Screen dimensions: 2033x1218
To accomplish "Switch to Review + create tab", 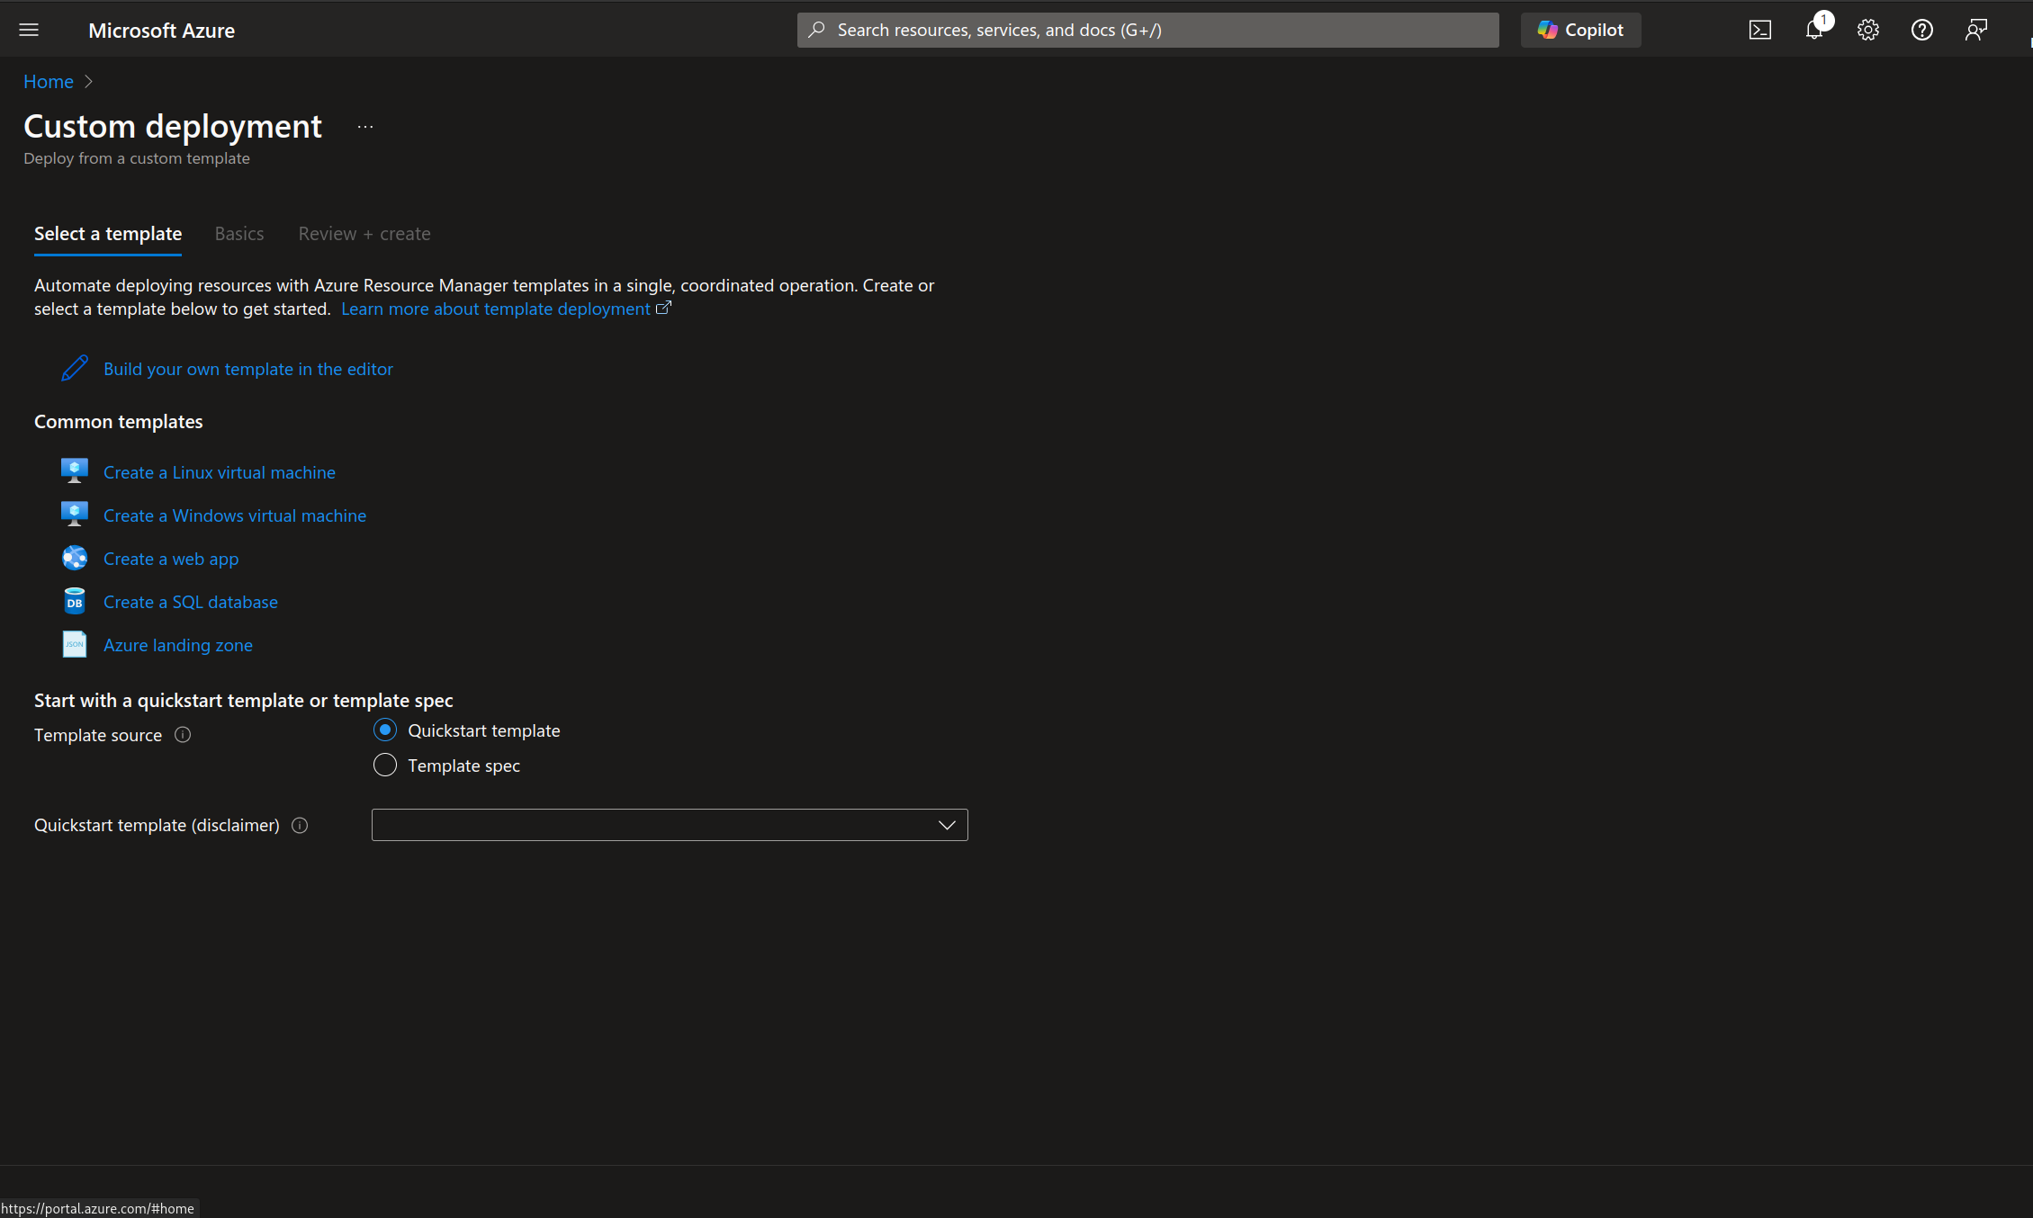I will (364, 234).
